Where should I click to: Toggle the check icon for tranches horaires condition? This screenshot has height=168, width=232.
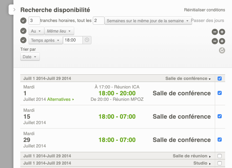[23, 21]
